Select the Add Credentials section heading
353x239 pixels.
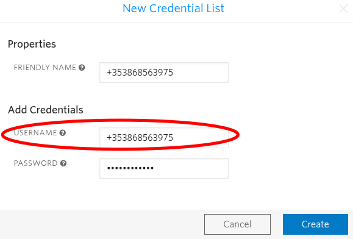[46, 110]
